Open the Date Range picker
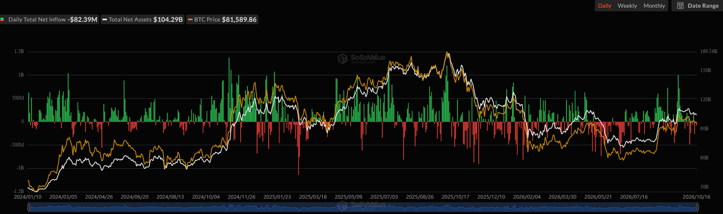The height and width of the screenshot is (214, 723). (697, 6)
